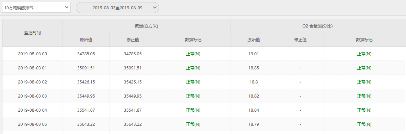Screen dimensions: 406x134
Task: Click 数据标记 header under O2 含量
Action: pyautogui.click(x=364, y=40)
